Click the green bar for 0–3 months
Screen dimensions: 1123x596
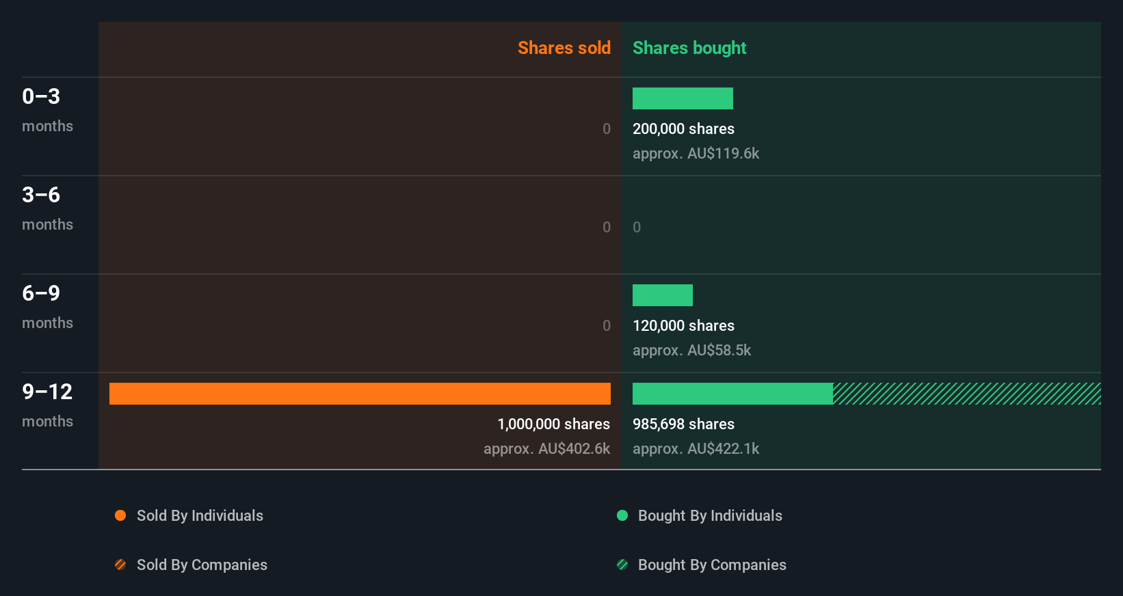pos(683,98)
